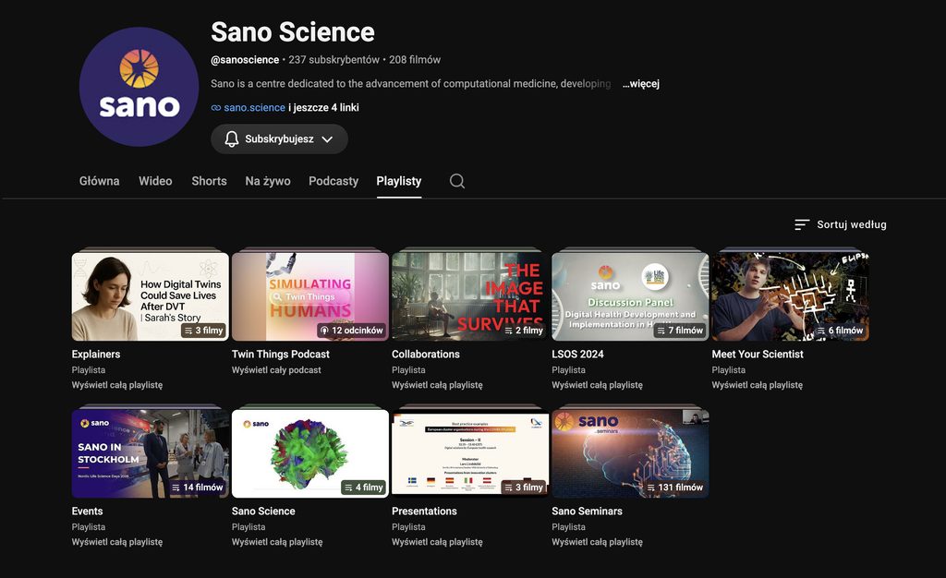Click the '131 filmów' badge on Sano Seminars
Image resolution: width=946 pixels, height=578 pixels.
[675, 487]
